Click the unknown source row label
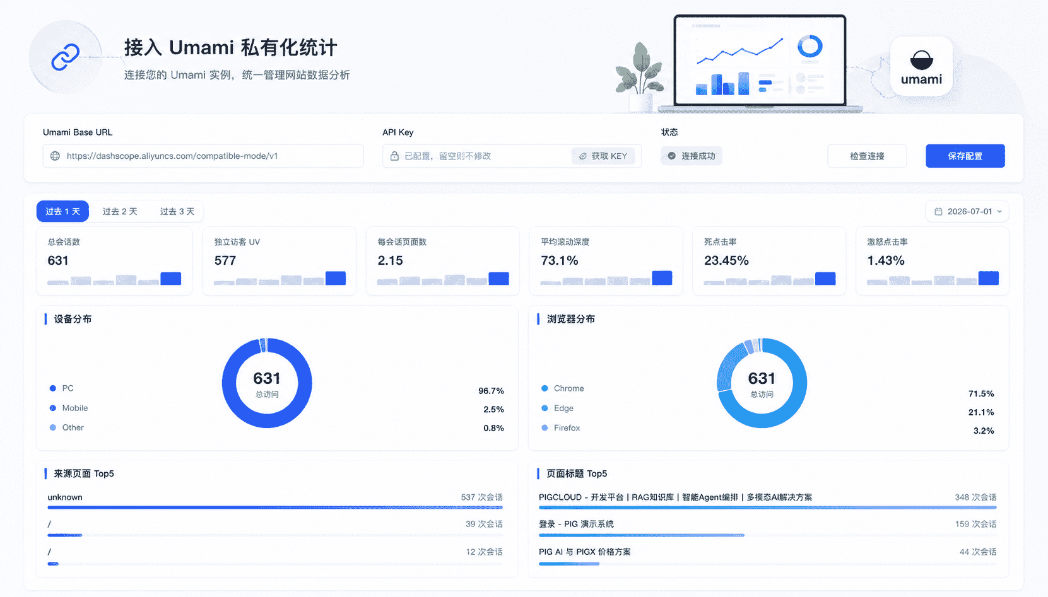The image size is (1048, 597). pyautogui.click(x=65, y=497)
